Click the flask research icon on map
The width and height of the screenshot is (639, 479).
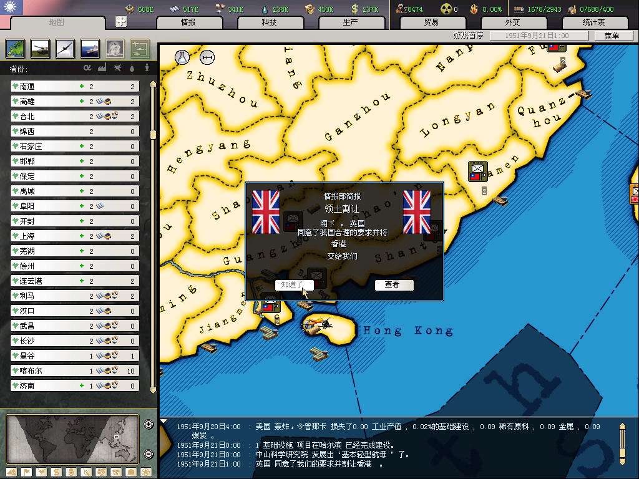tap(182, 57)
